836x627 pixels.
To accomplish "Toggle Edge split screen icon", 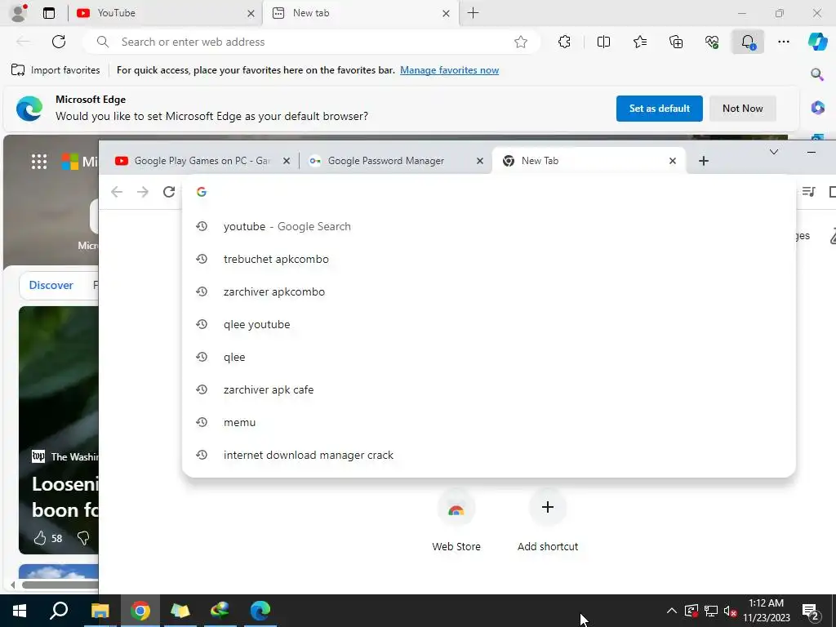I will click(603, 42).
